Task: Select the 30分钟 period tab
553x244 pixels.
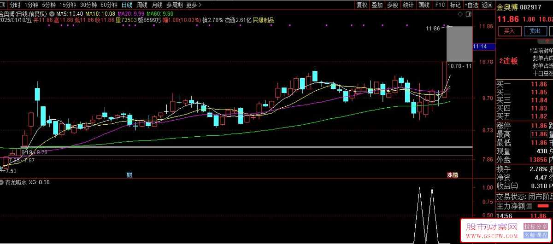Action: click(88, 5)
